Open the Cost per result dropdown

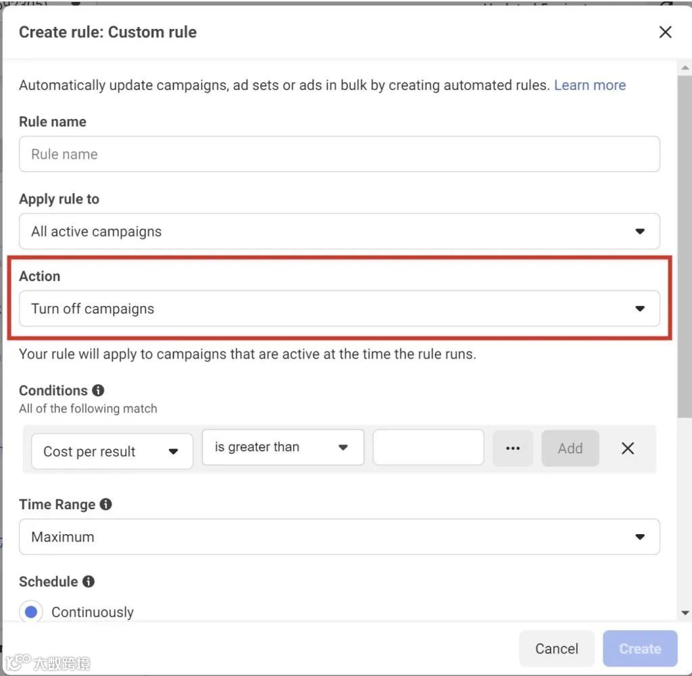pos(112,451)
